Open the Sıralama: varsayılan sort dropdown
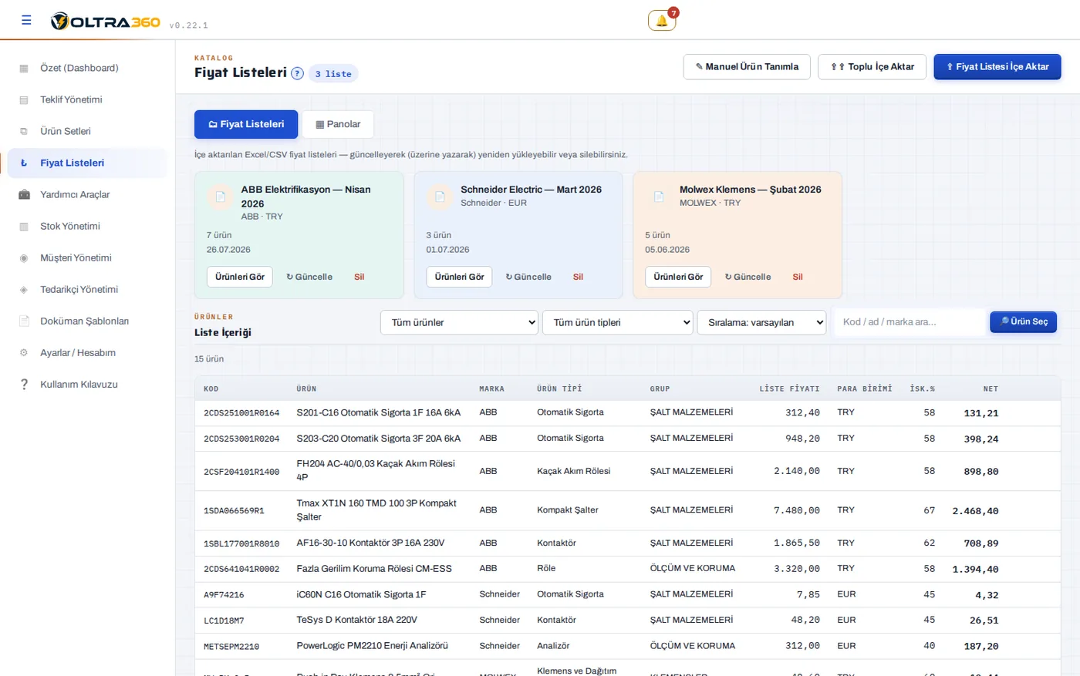 coord(761,322)
